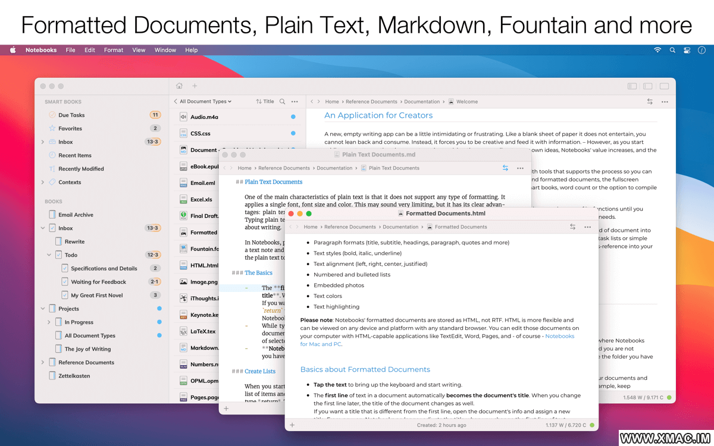Click Home in the main window breadcrumb

tap(332, 102)
